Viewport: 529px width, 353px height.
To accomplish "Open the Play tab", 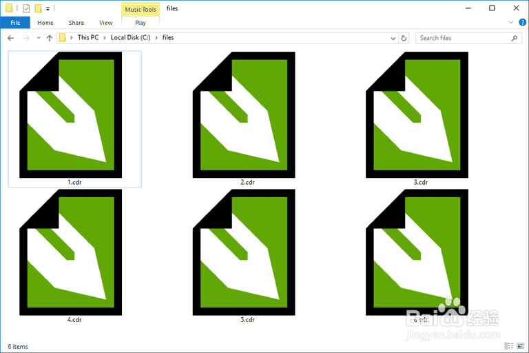I will coord(141,23).
